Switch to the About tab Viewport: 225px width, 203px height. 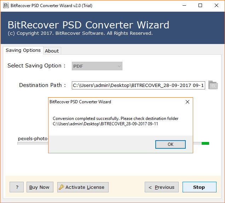(52, 51)
